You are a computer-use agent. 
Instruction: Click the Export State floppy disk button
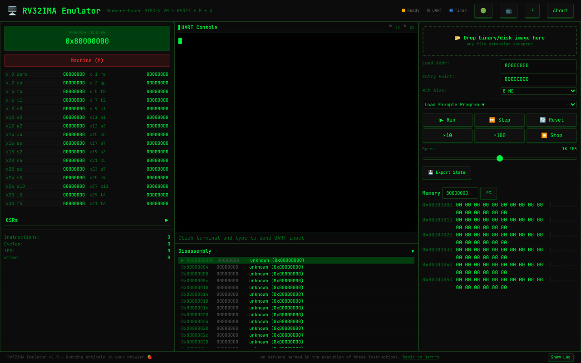click(x=447, y=173)
